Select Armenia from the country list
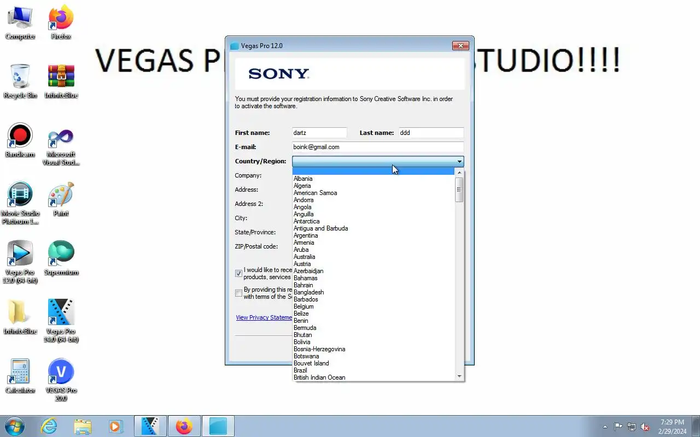 point(374,243)
